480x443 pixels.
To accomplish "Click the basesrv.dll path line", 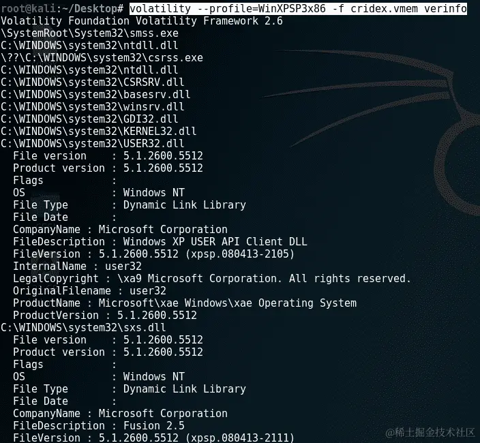I will coord(95,94).
